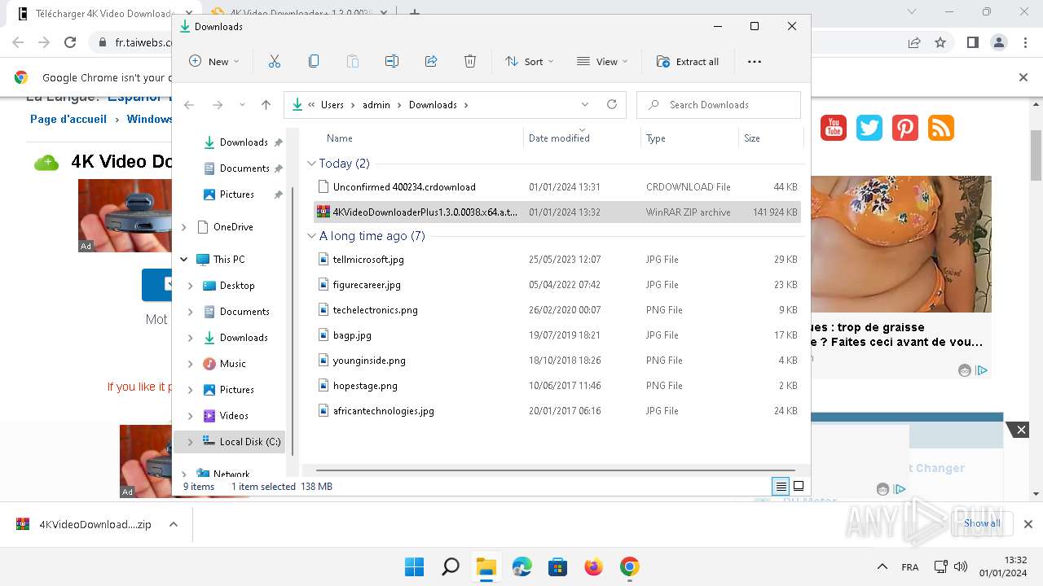Open Chrome side panel icon
Image resolution: width=1043 pixels, height=586 pixels.
point(972,42)
